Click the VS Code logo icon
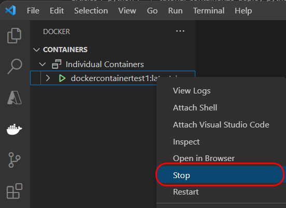 (10, 10)
